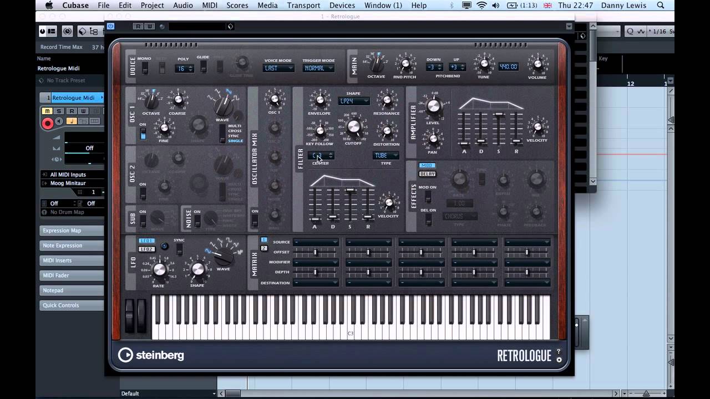This screenshot has width=710, height=399.
Task: Open the Media menu
Action: (267, 6)
